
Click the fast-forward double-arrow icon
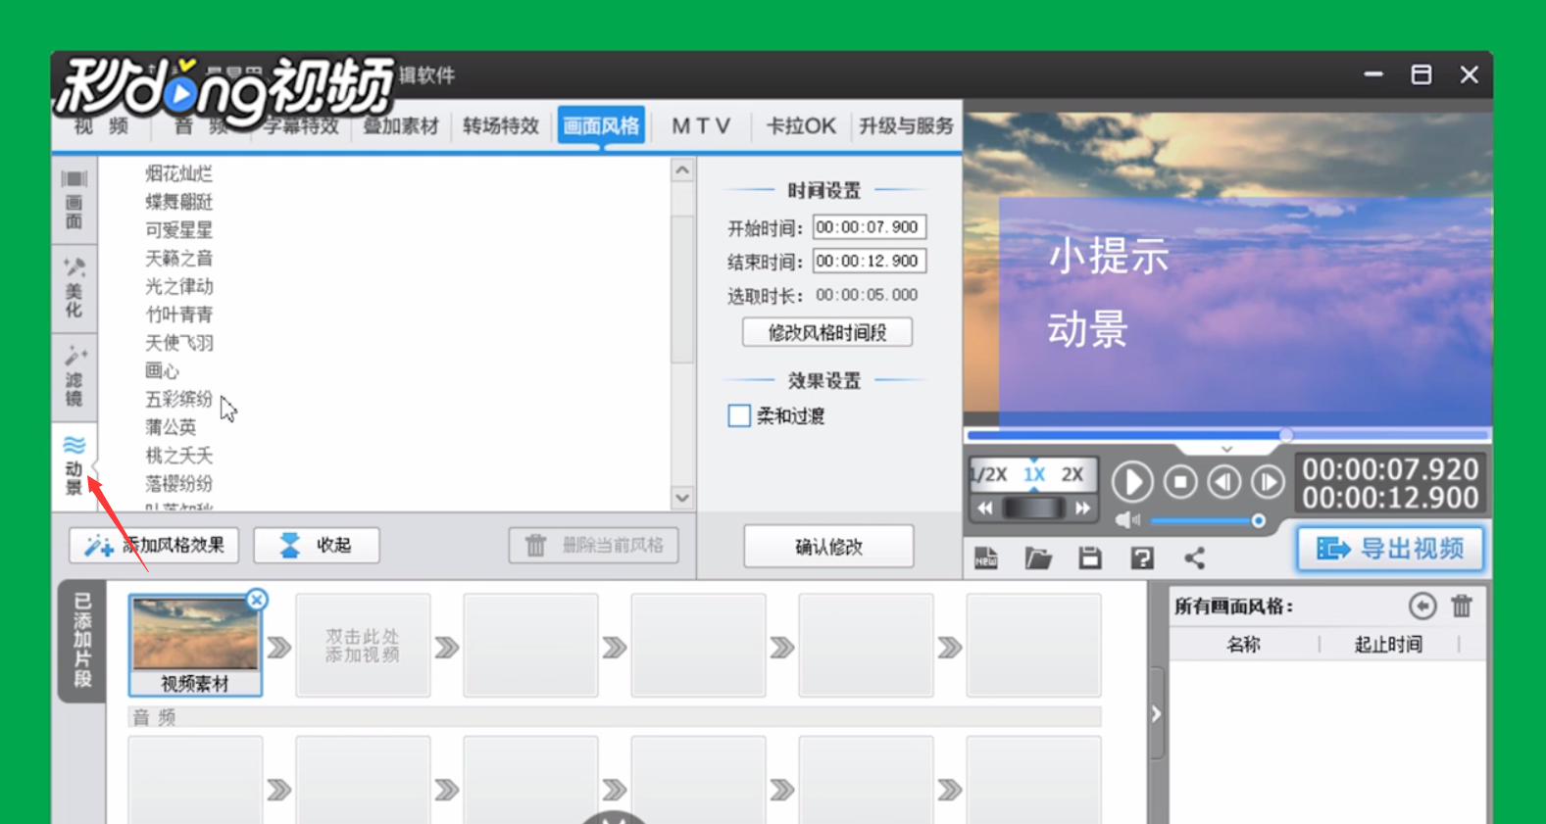(1082, 508)
